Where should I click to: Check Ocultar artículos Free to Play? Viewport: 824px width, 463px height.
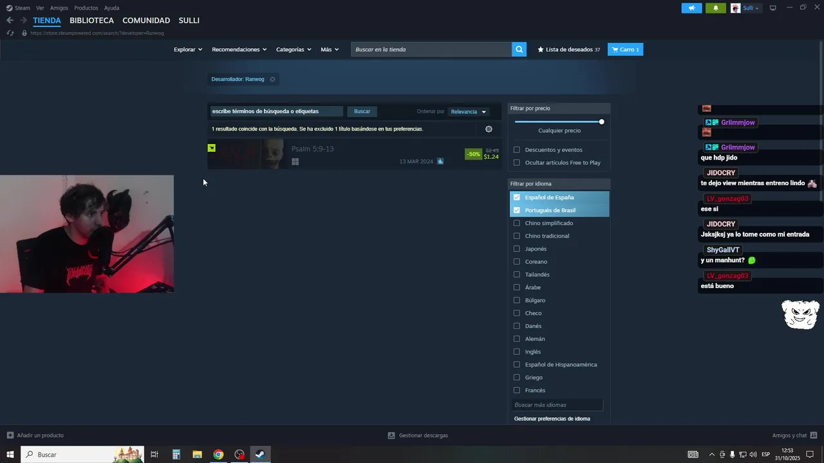coord(516,163)
